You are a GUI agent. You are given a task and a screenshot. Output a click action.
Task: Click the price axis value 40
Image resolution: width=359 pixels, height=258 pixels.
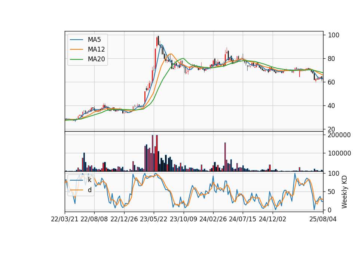332,106
